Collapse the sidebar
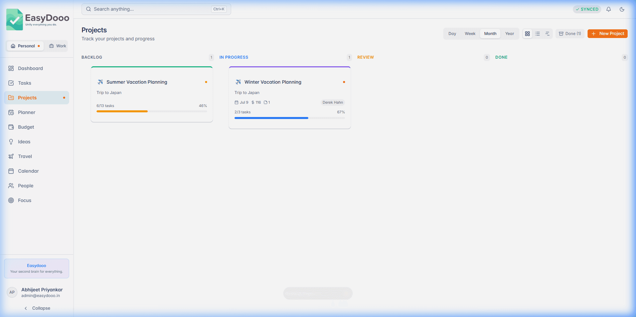 point(37,308)
